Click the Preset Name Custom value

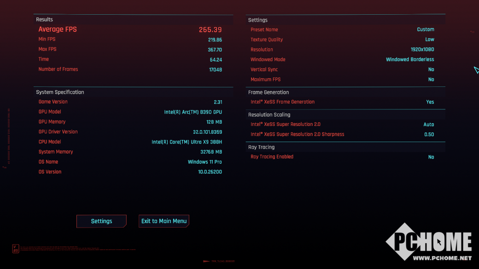pos(425,29)
